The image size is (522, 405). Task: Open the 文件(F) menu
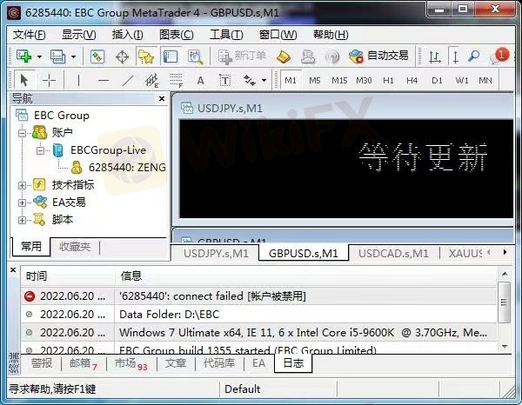pyautogui.click(x=30, y=35)
